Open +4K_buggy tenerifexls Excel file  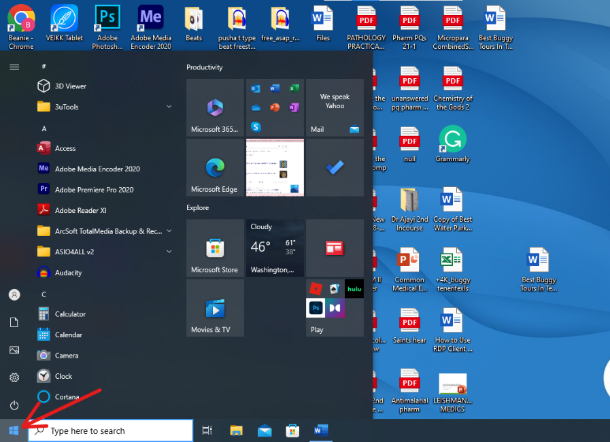(452, 270)
